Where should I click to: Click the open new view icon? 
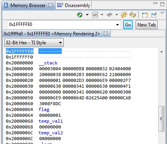(x=145, y=15)
